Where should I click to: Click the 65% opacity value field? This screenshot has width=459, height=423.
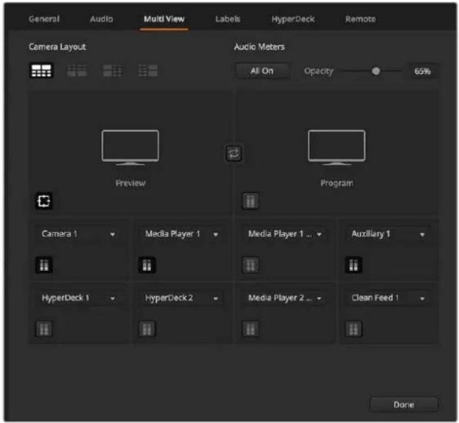pyautogui.click(x=422, y=71)
